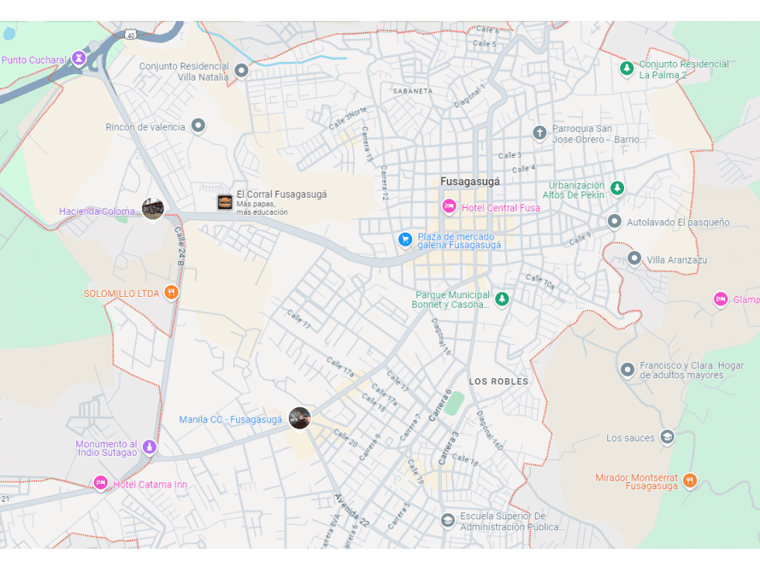Select the Plaza de mercado shopping cart pin
Screen dimensions: 760x569
point(404,240)
